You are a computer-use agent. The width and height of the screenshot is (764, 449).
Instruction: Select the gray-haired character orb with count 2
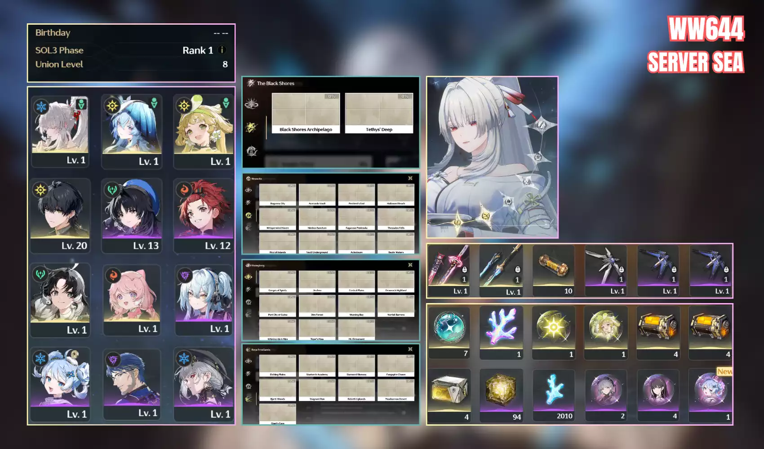(606, 396)
